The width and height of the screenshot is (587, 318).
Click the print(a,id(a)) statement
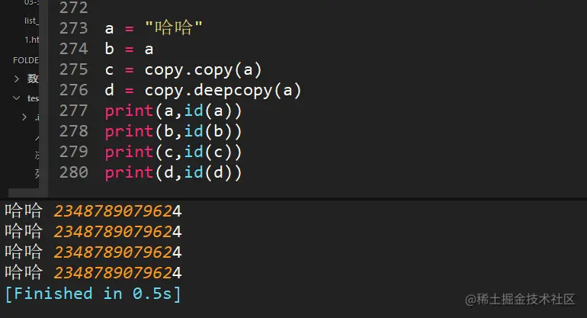[x=173, y=111]
